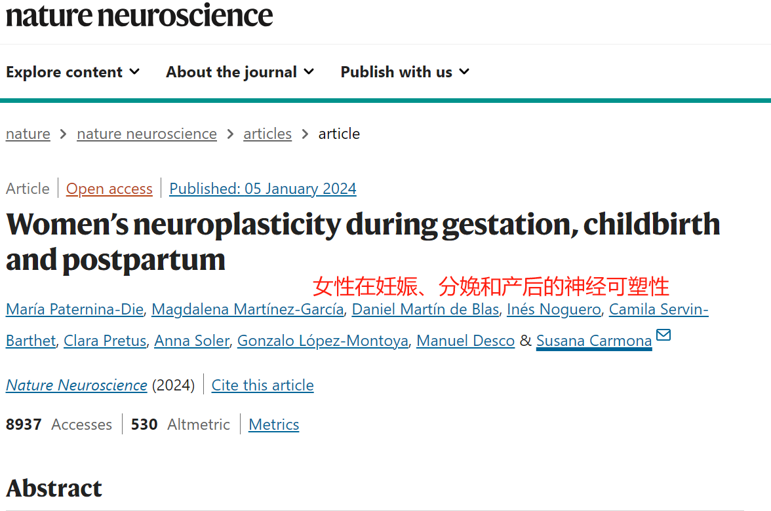Screen dimensions: 771x511
Task: Open author Clara Pretus
Action: (105, 341)
